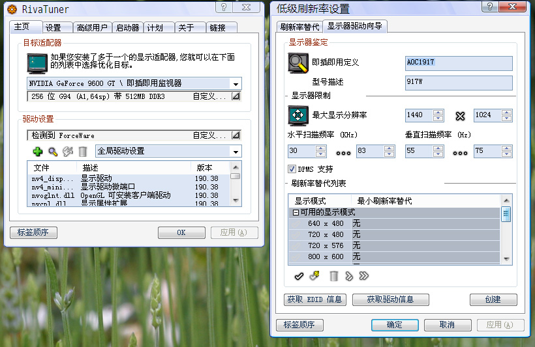Viewport: 535px width, 347px height.
Task: Toggle the DPMS support checkbox
Action: tap(292, 169)
